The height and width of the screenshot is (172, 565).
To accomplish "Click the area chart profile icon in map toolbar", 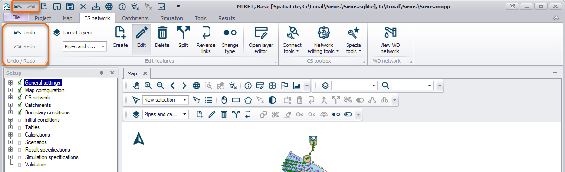I will click(x=296, y=86).
